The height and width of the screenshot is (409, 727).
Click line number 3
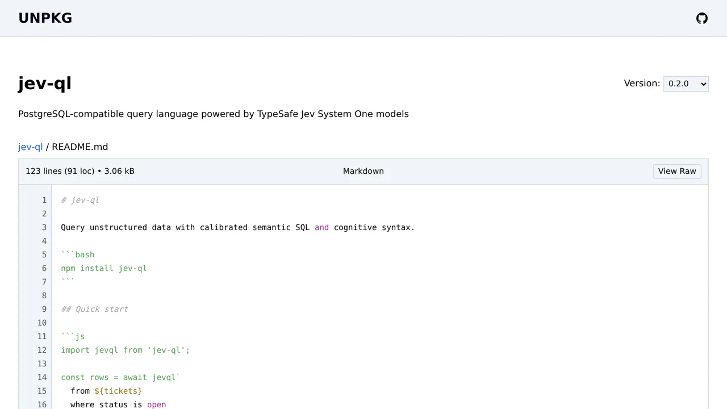(x=44, y=227)
